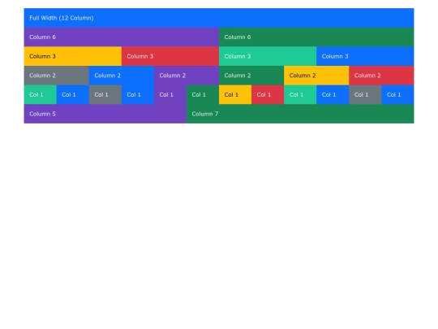Select the blue Column 2 block
438x329 pixels.
pyautogui.click(x=122, y=76)
